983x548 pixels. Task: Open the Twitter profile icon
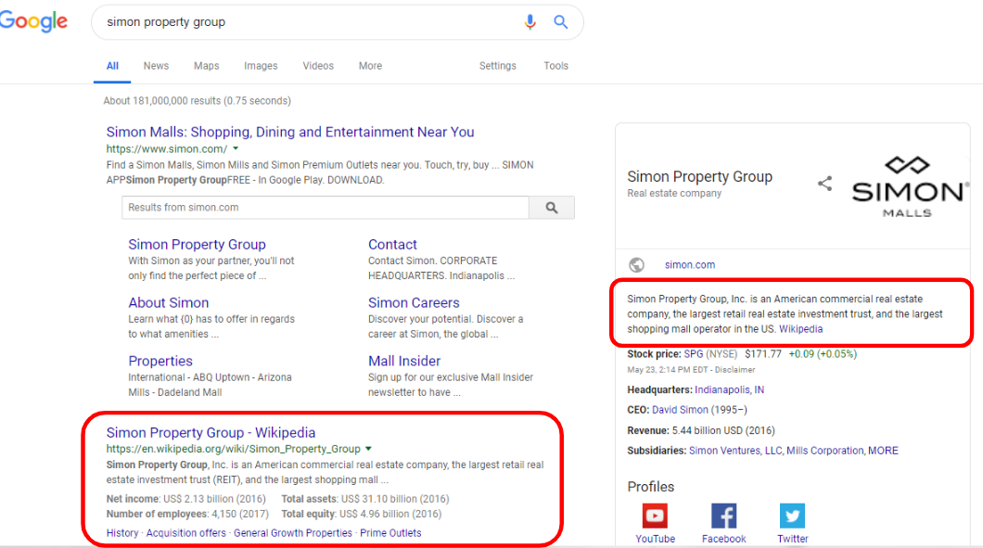[x=792, y=516]
